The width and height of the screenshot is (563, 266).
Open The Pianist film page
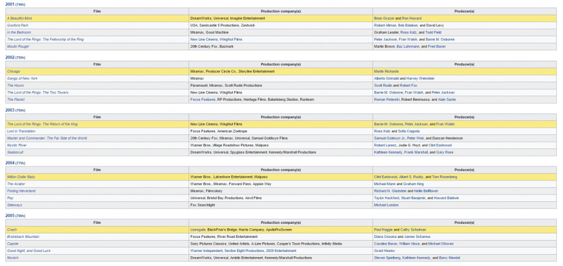tap(16, 99)
